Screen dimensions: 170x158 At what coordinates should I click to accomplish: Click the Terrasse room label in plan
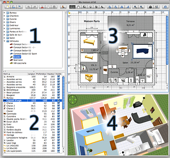[130, 21]
